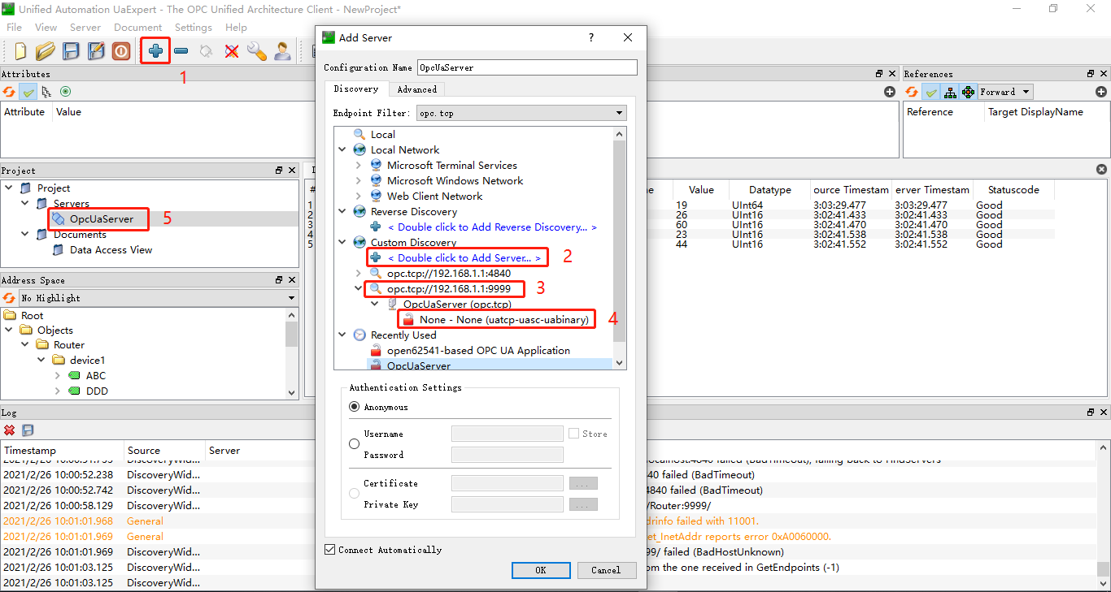
Task: Open the Forward direction dropdown in References
Action: coord(1004,92)
